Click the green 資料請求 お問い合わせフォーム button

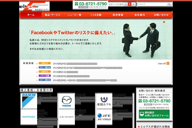[x=154, y=114]
